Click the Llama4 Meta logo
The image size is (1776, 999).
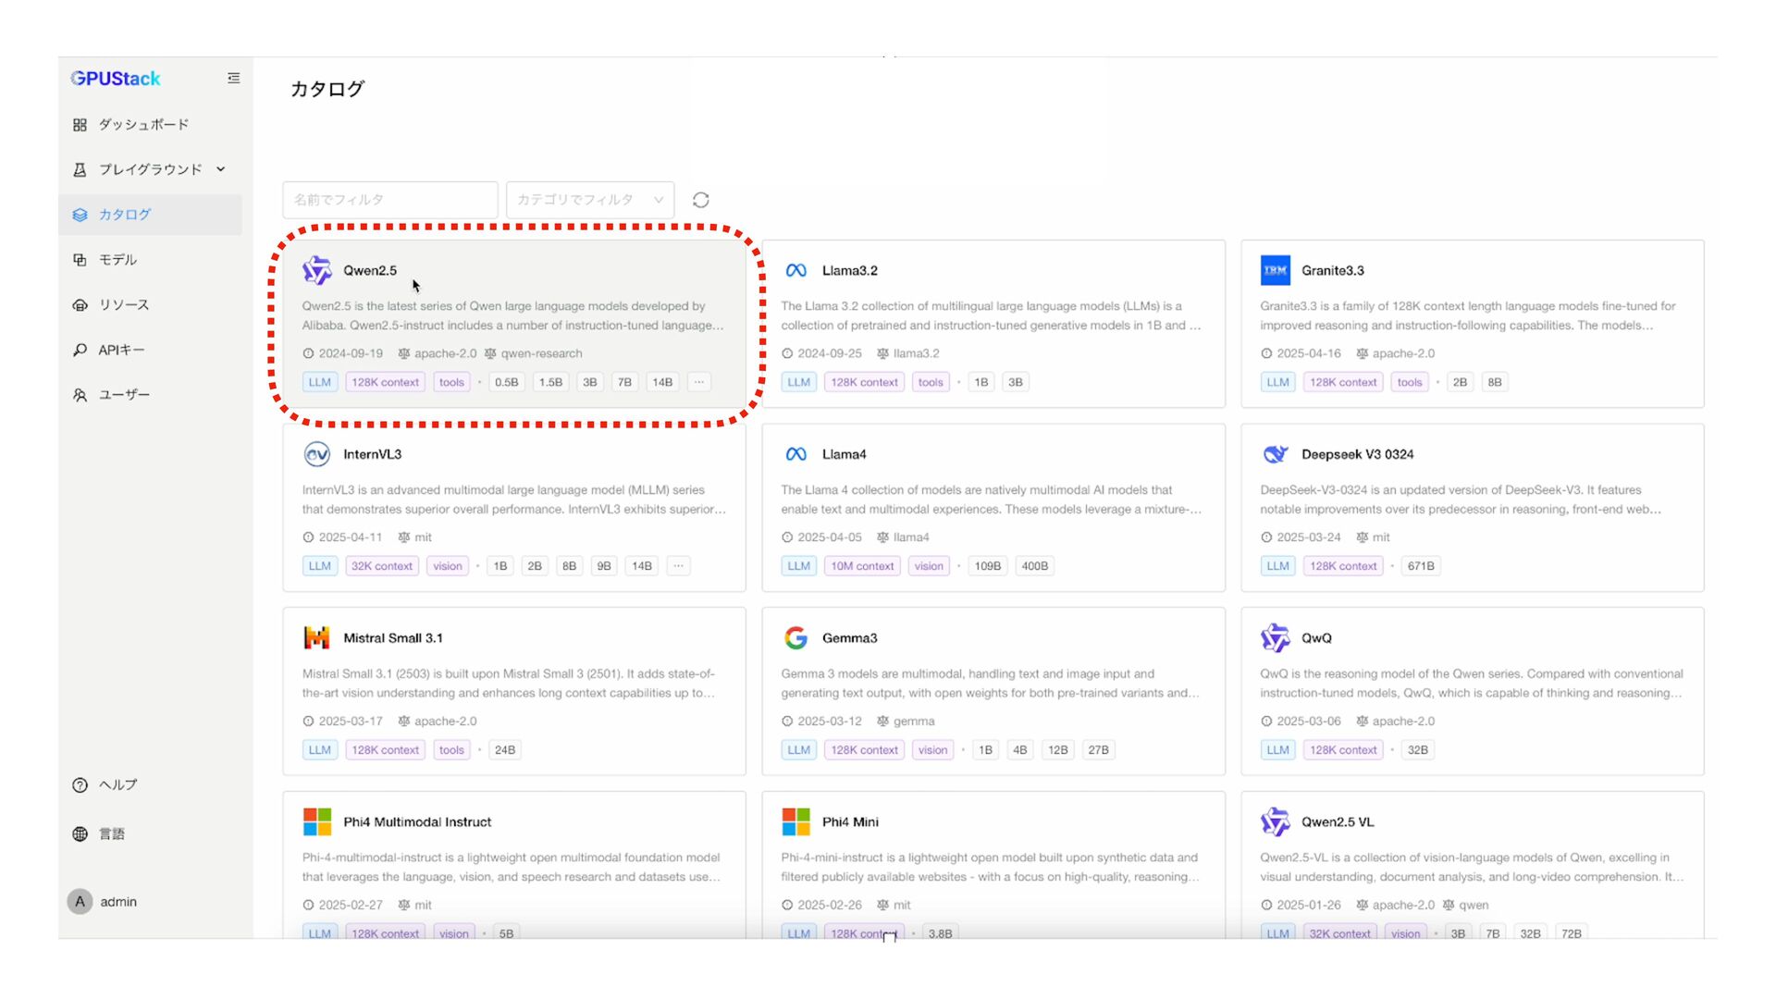[x=796, y=454]
